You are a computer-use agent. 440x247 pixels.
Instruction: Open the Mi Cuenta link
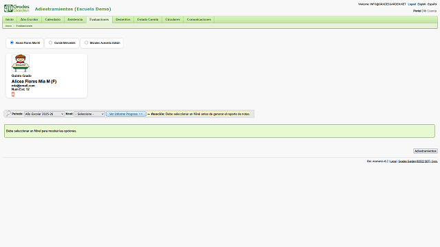[430, 11]
